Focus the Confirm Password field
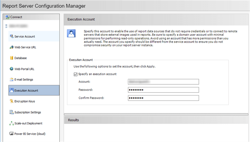This screenshot has height=142, width=250. (163, 98)
